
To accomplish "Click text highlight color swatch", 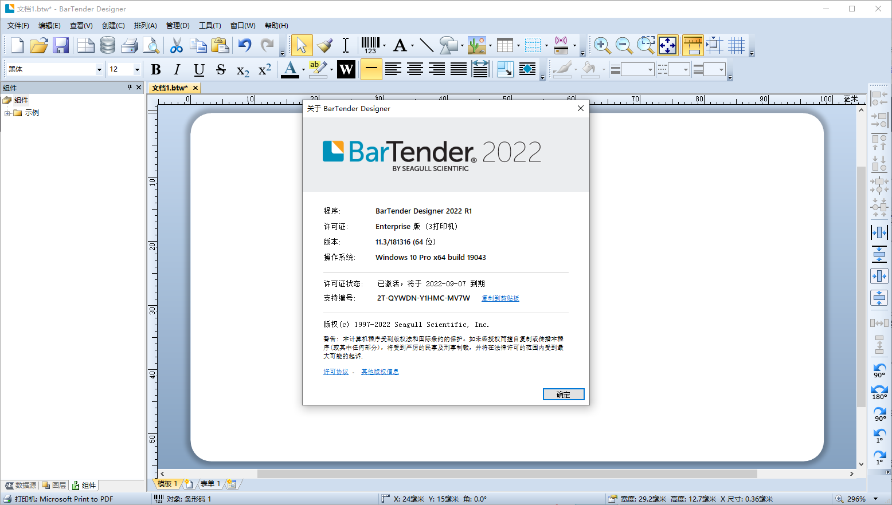I will pos(317,69).
